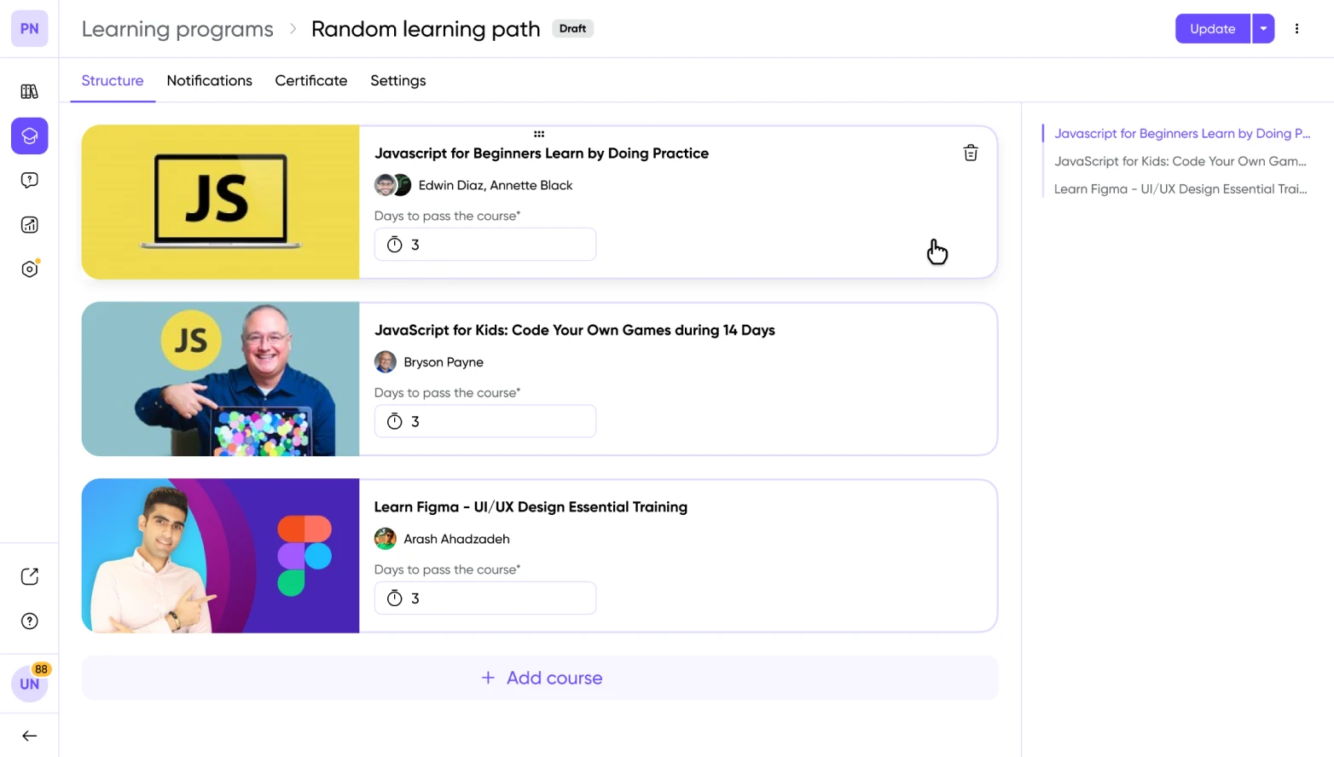The image size is (1334, 757).
Task: Jump to Javascript for Beginners in outline
Action: point(1182,134)
